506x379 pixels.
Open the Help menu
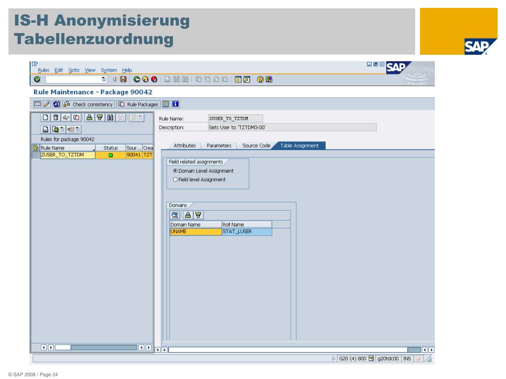[127, 70]
